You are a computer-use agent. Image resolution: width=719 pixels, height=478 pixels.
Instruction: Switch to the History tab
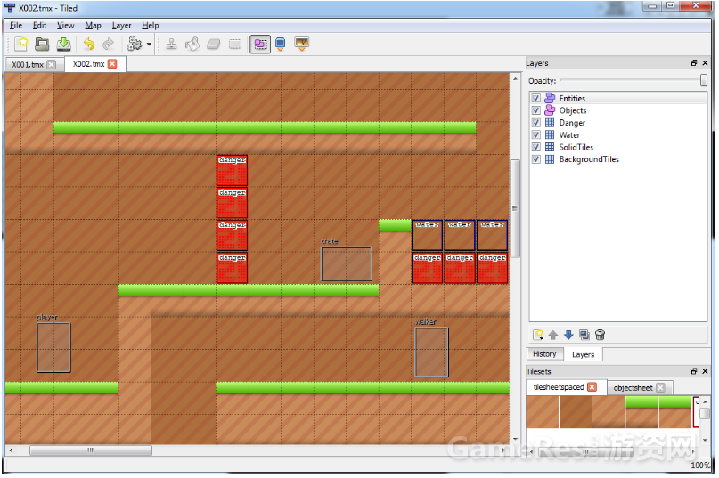click(x=544, y=354)
